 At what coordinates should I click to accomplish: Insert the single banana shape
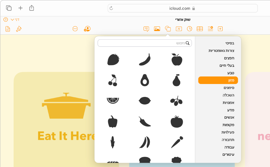(145, 60)
